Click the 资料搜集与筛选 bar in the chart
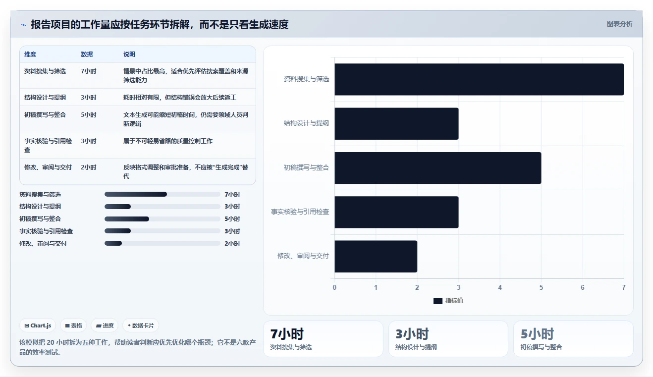Screen dimensions: 653x377 pyautogui.click(x=479, y=79)
